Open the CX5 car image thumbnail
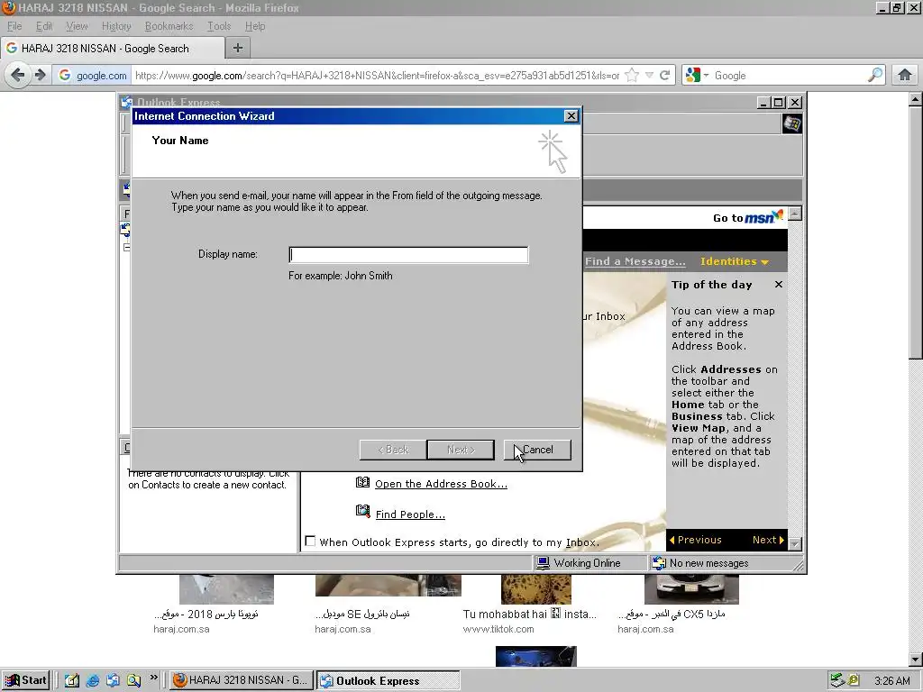 [x=691, y=589]
